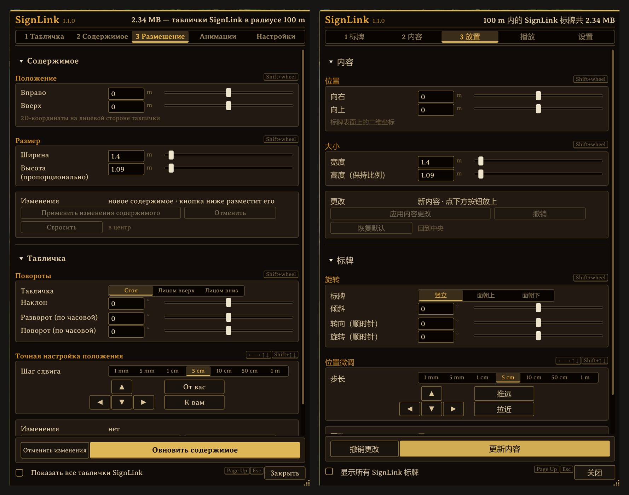This screenshot has width=629, height=495.
Task: Click the Ширина input field
Action: 126,156
